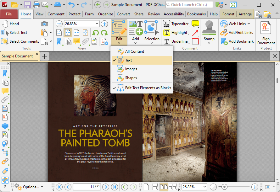The image size is (280, 192).
Task: Switch to the View ribbon tab
Action: pos(39,14)
